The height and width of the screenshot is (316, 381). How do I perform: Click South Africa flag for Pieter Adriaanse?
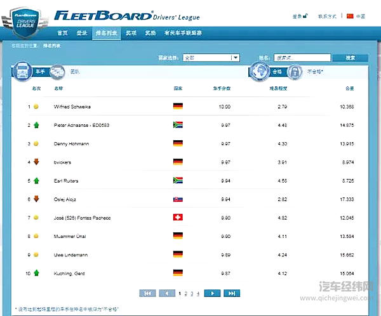click(x=178, y=124)
